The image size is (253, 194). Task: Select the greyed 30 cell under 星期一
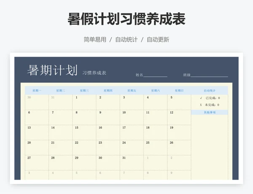tap(37, 102)
